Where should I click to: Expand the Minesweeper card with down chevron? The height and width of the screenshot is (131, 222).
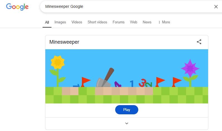[127, 123]
